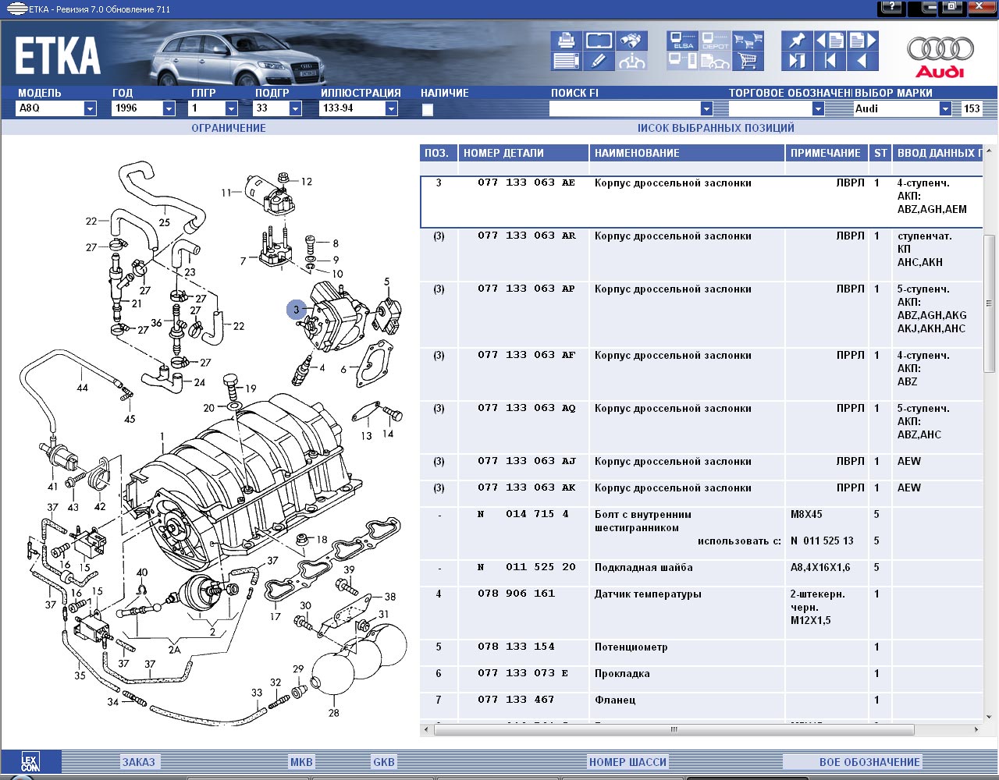Go to next page with document-arrow icon

tap(862, 41)
